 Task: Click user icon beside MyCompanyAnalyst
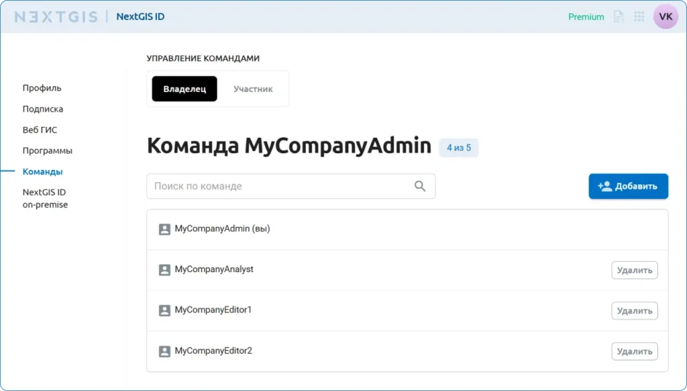click(x=164, y=270)
